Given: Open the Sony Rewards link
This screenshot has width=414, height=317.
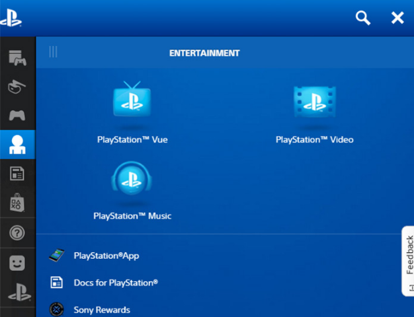Looking at the screenshot, I should click(101, 310).
